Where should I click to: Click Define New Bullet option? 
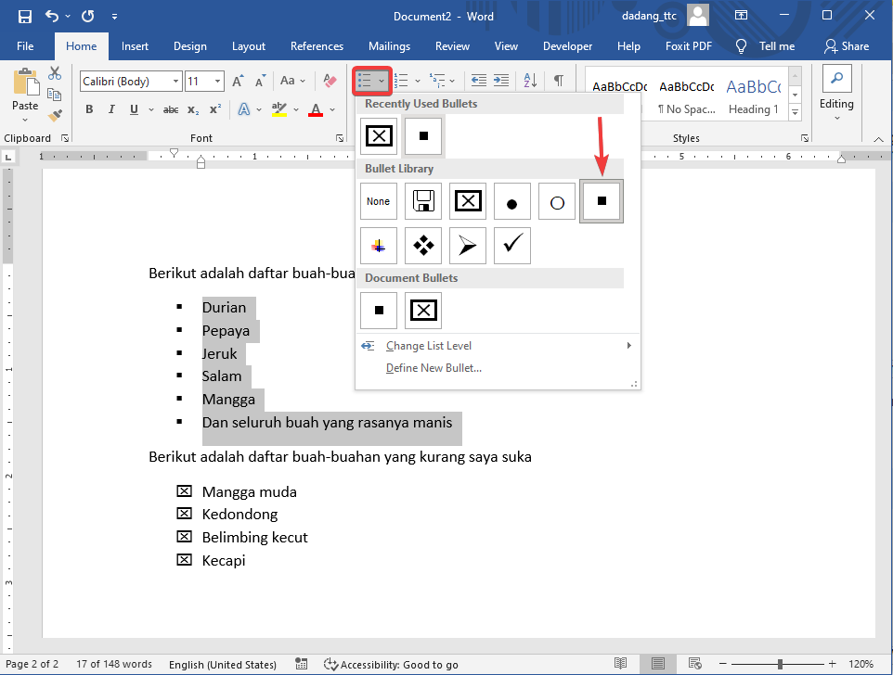tap(434, 368)
